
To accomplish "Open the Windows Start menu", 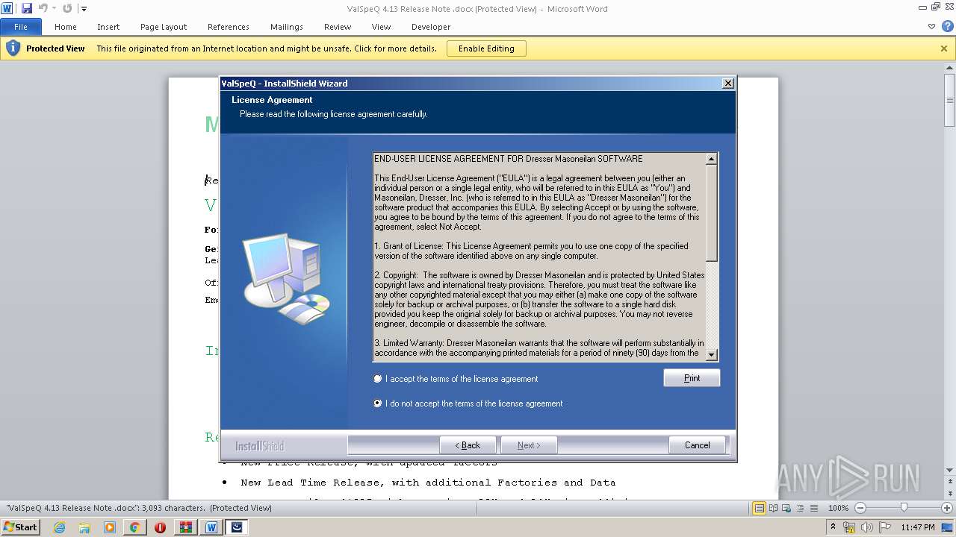I will [21, 527].
